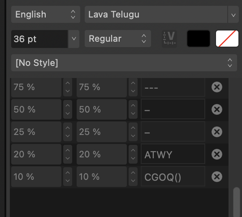Remove the 75 % row with delete icon
This screenshot has width=242, height=217.
(217, 87)
